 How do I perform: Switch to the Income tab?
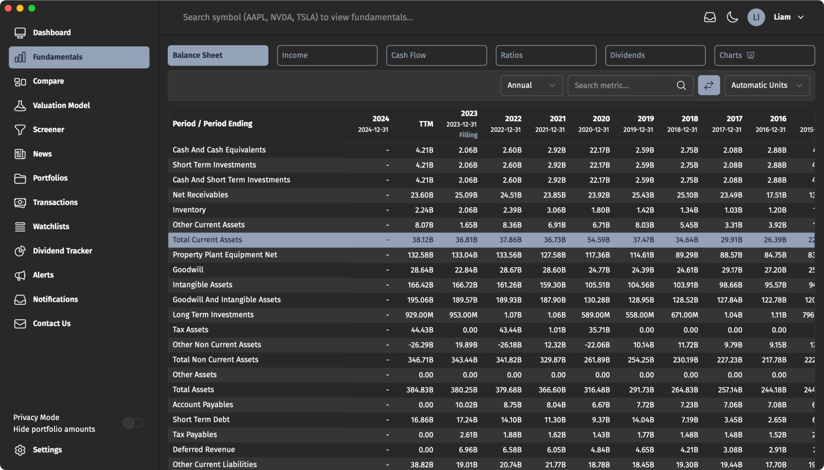(327, 55)
